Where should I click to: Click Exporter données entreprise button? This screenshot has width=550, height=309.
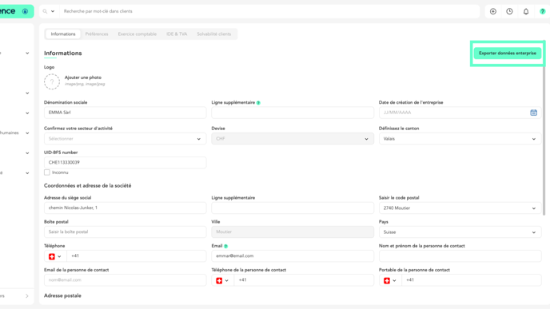[x=508, y=53]
